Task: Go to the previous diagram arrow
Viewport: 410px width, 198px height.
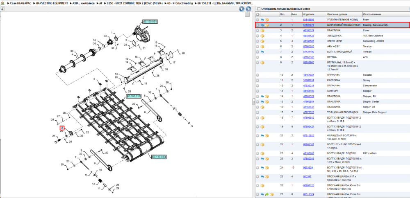Action: [242, 9]
